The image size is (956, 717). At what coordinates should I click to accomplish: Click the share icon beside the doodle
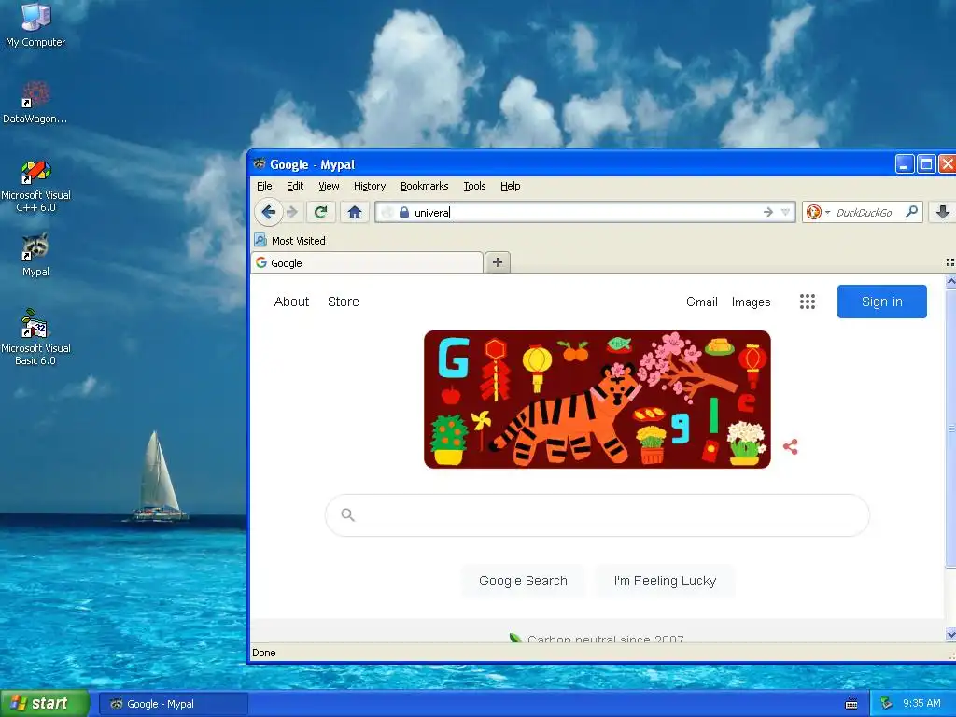791,447
